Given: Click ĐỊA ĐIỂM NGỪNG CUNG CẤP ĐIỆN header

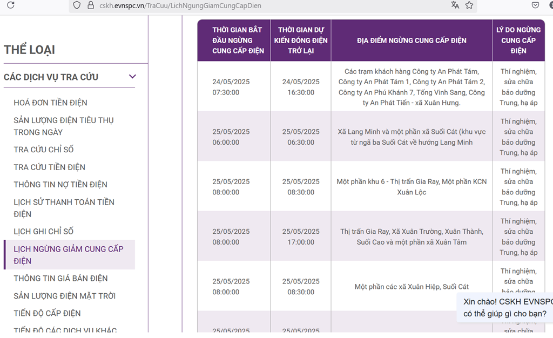Looking at the screenshot, I should (x=412, y=40).
